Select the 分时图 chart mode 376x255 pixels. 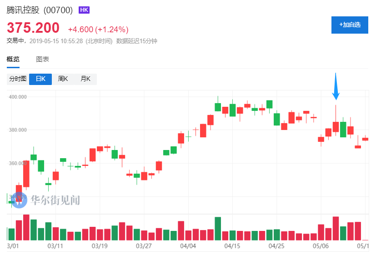point(18,79)
